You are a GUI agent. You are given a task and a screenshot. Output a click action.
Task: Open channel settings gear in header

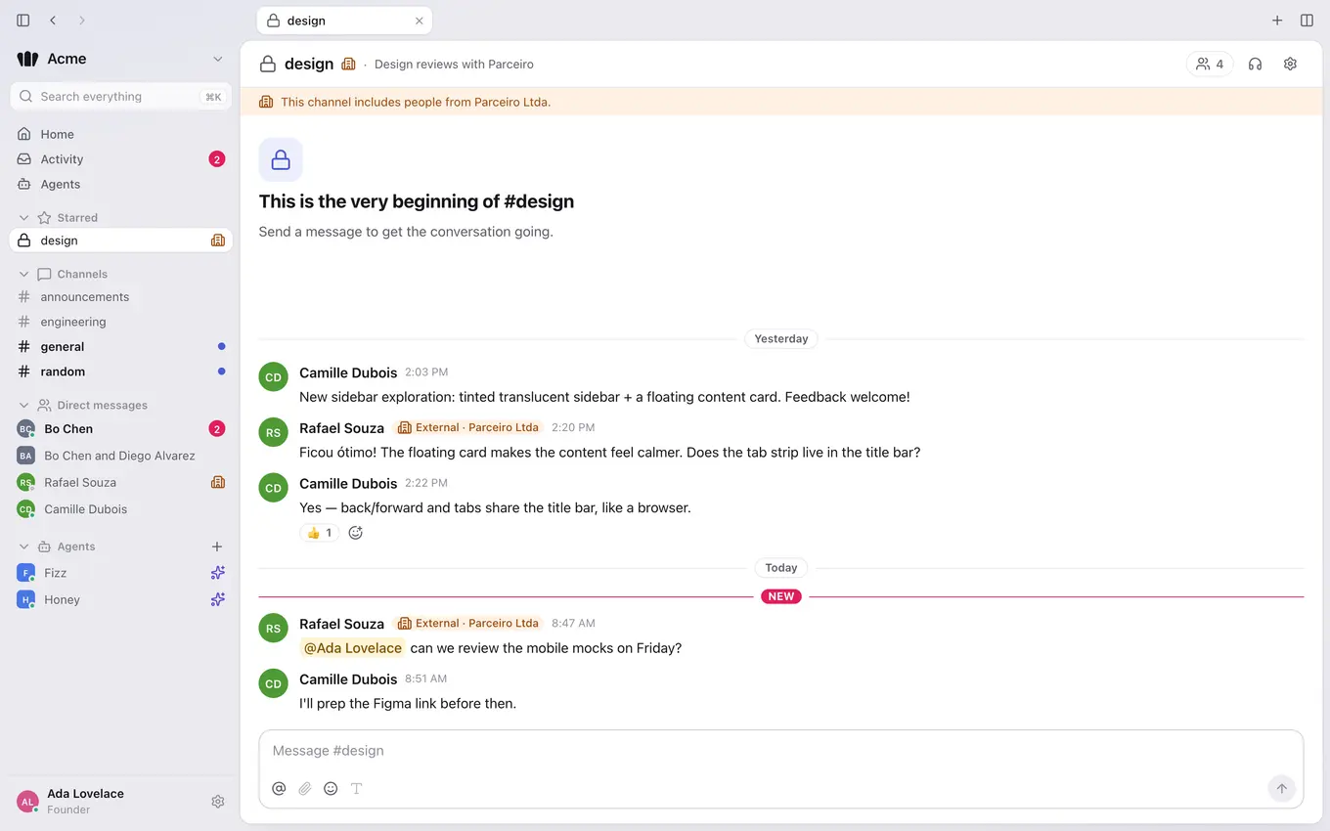[x=1290, y=64]
